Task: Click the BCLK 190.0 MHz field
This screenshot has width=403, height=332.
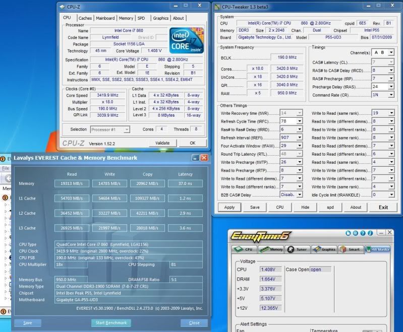Action: point(287,57)
